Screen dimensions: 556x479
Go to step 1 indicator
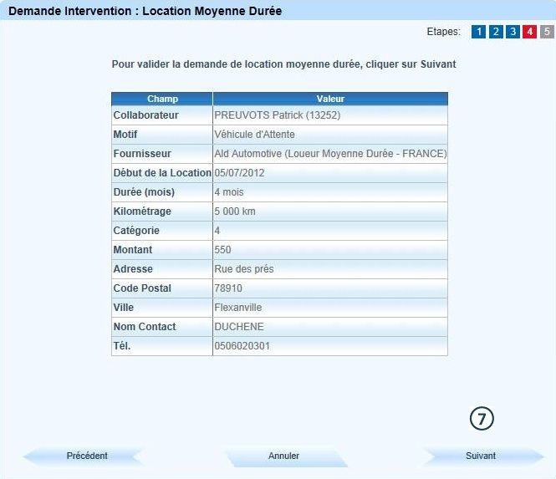[479, 32]
